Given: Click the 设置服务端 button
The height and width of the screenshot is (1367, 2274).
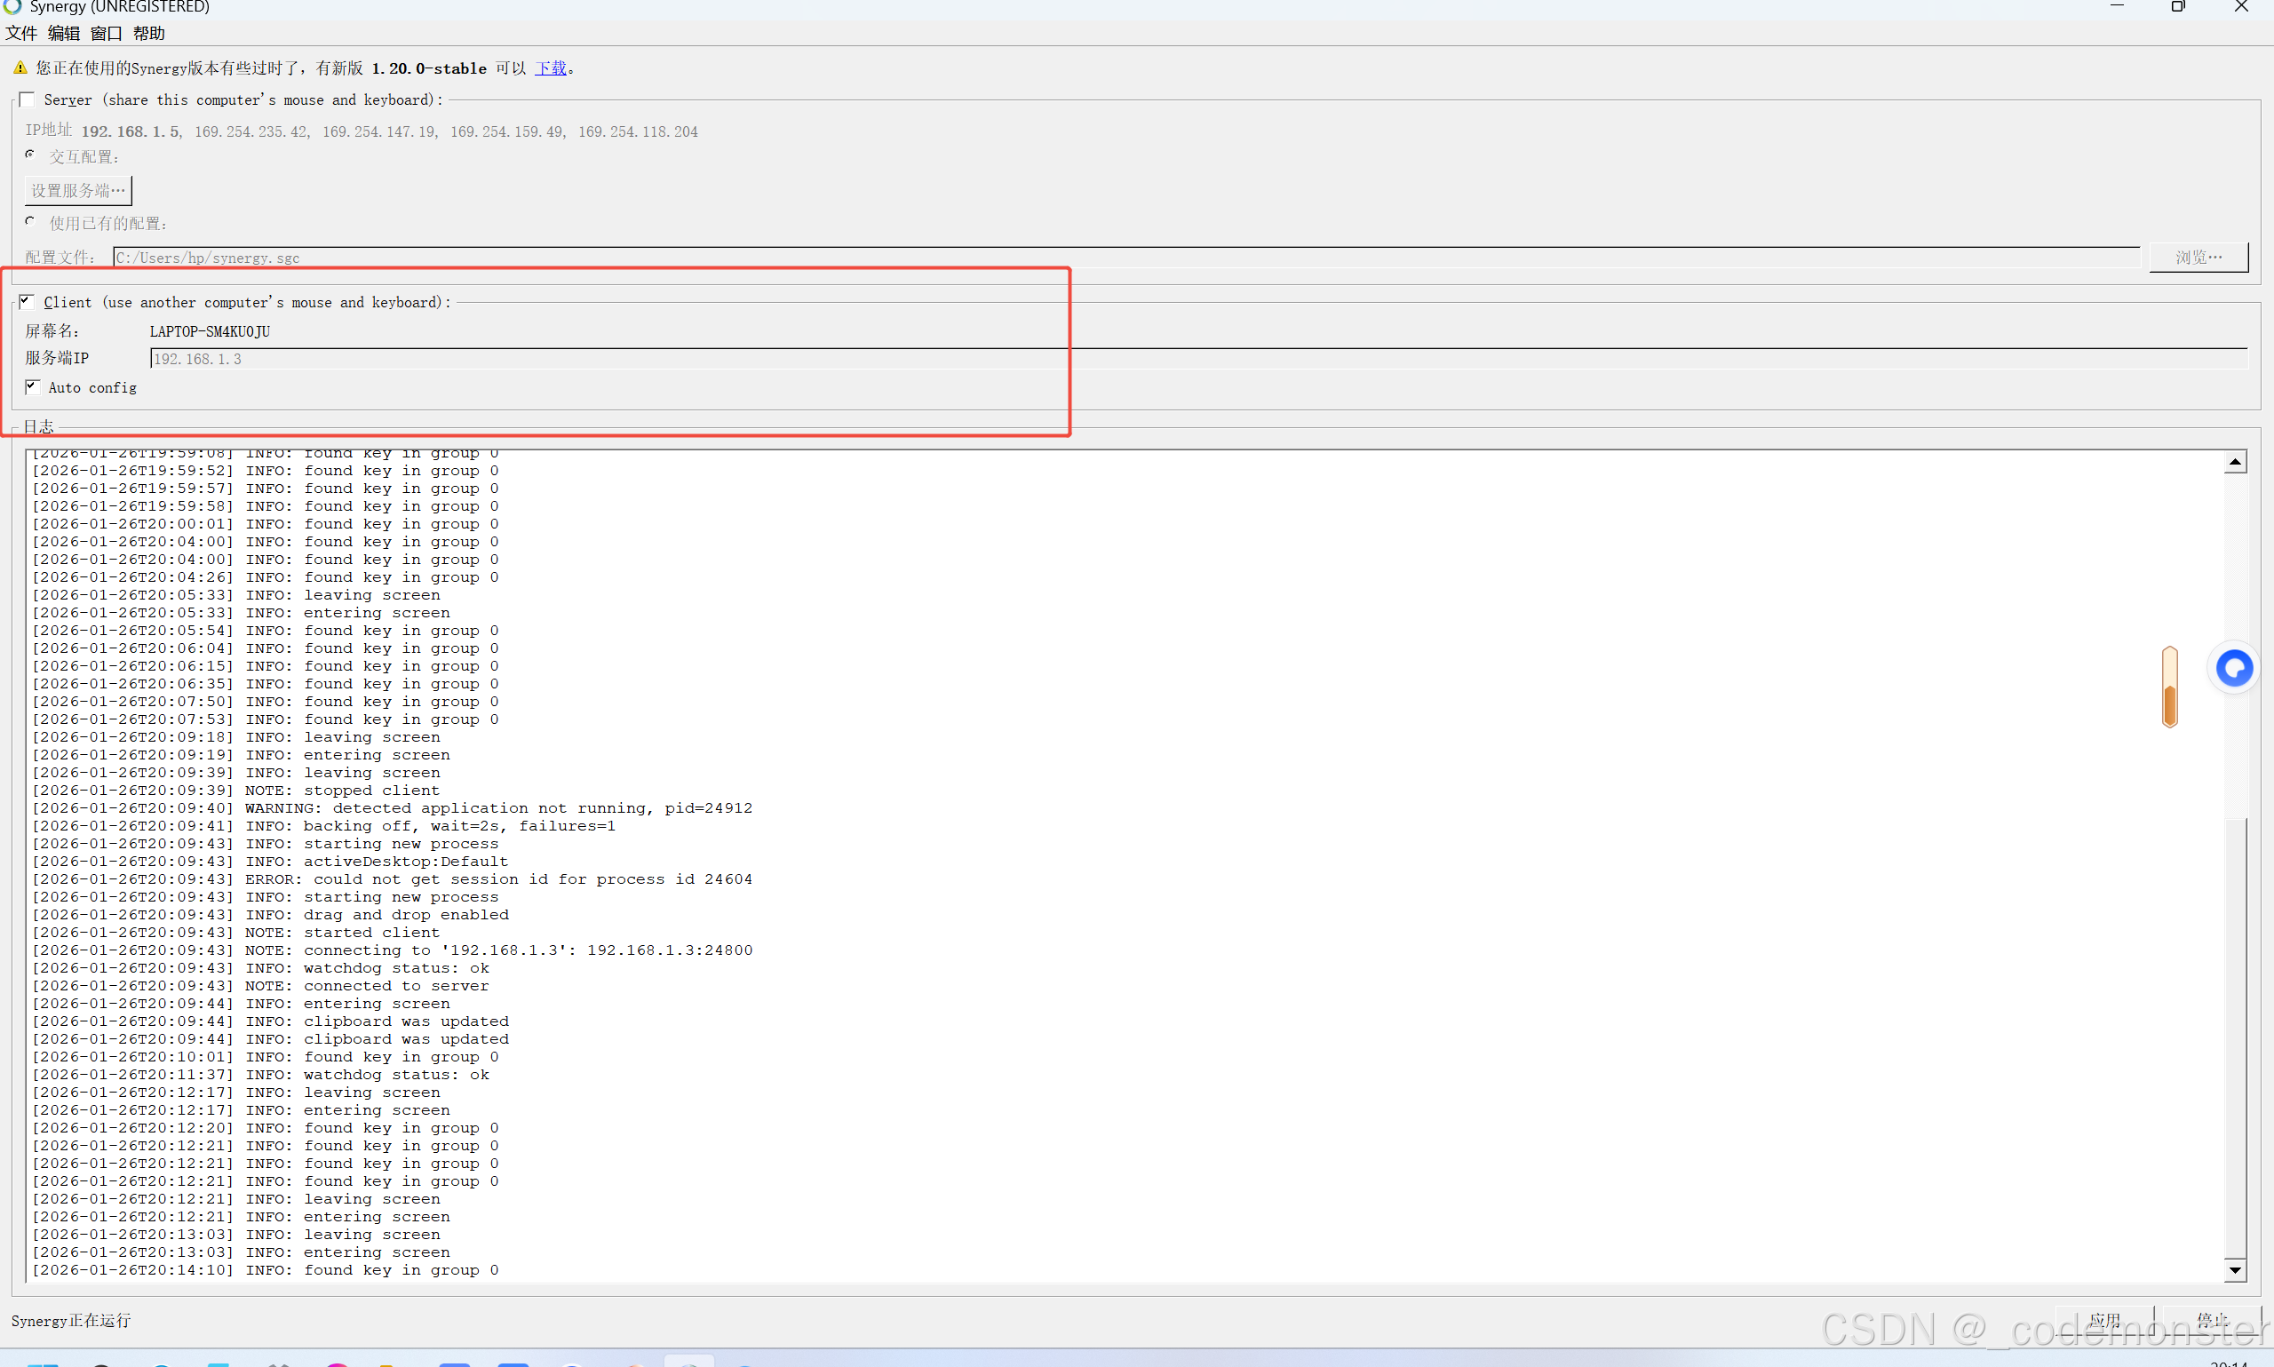Looking at the screenshot, I should click(x=78, y=191).
